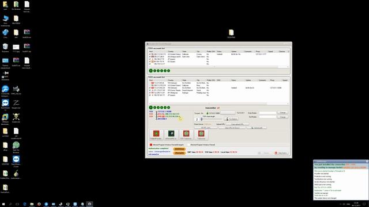Screen dimensions: 369x207
Task: Click the upper orange button beside Authorization completed
Action: coord(179,149)
